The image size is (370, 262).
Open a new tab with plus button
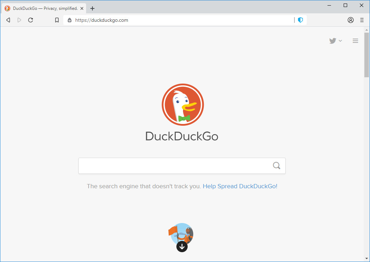92,8
